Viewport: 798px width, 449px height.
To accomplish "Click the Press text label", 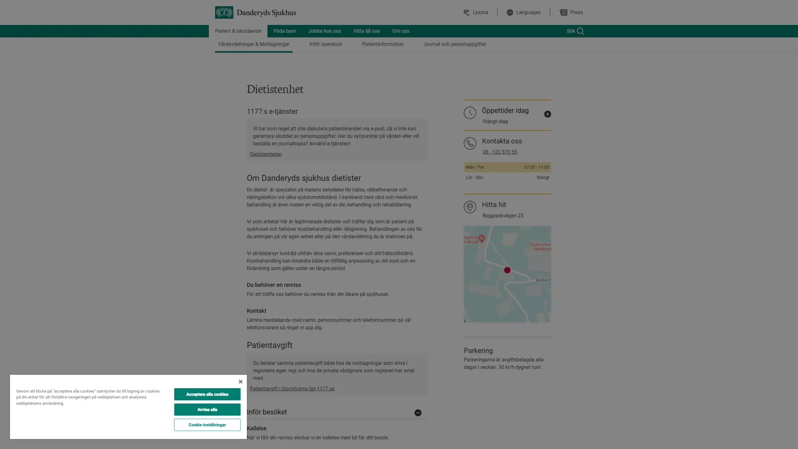I will point(576,12).
